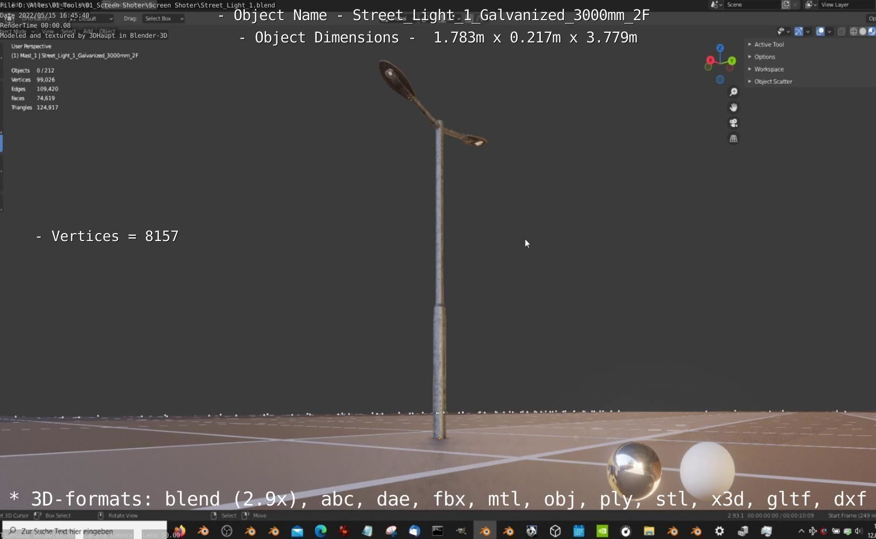Switch to Solid viewport shading
Image resolution: width=876 pixels, height=539 pixels.
[863, 32]
